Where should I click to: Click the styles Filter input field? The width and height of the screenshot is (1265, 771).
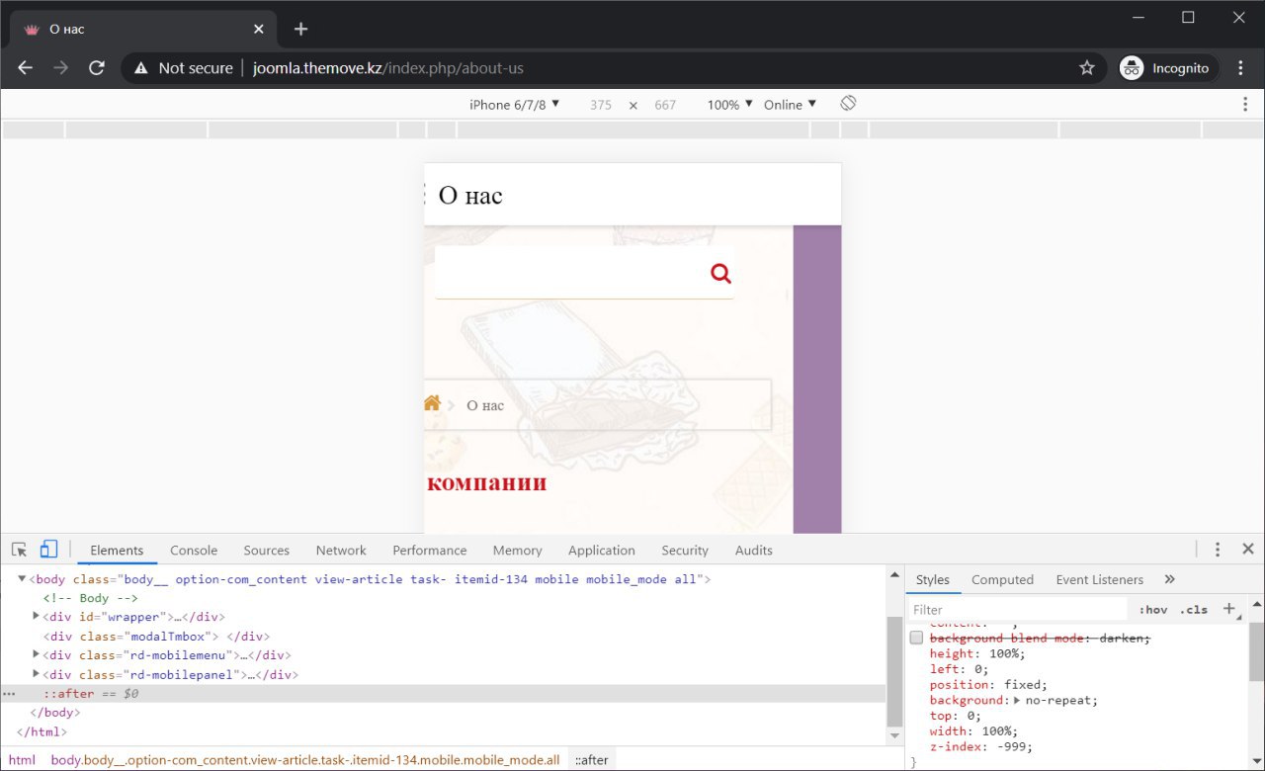click(1018, 610)
